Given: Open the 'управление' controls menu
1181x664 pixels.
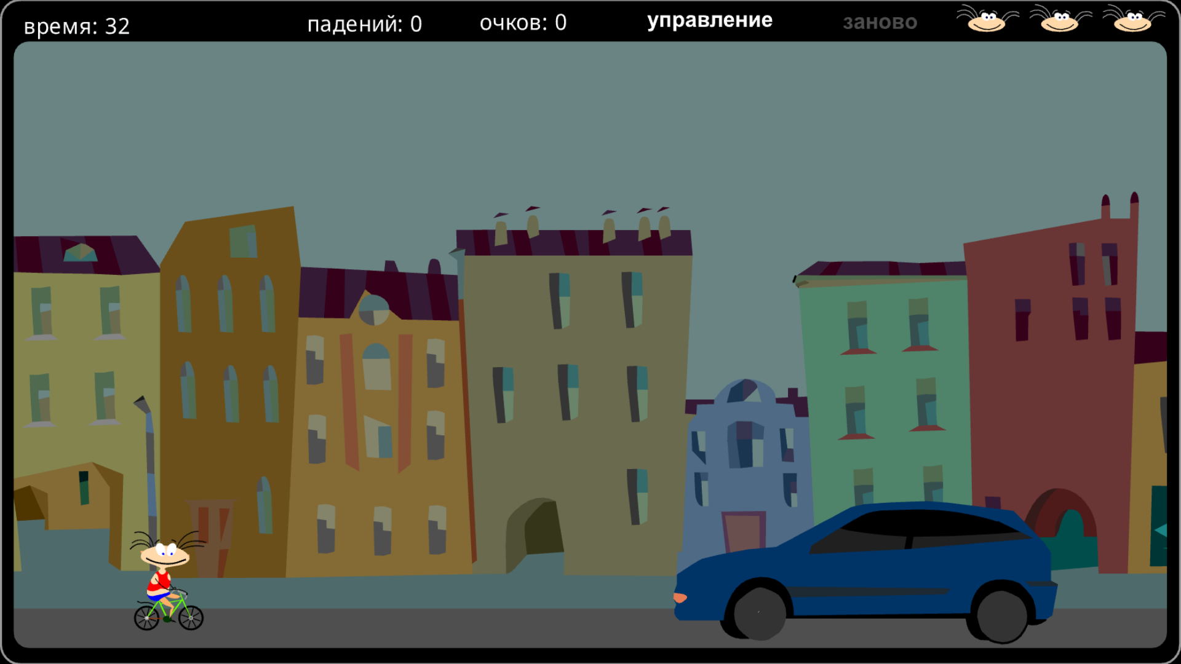Looking at the screenshot, I should 710,20.
